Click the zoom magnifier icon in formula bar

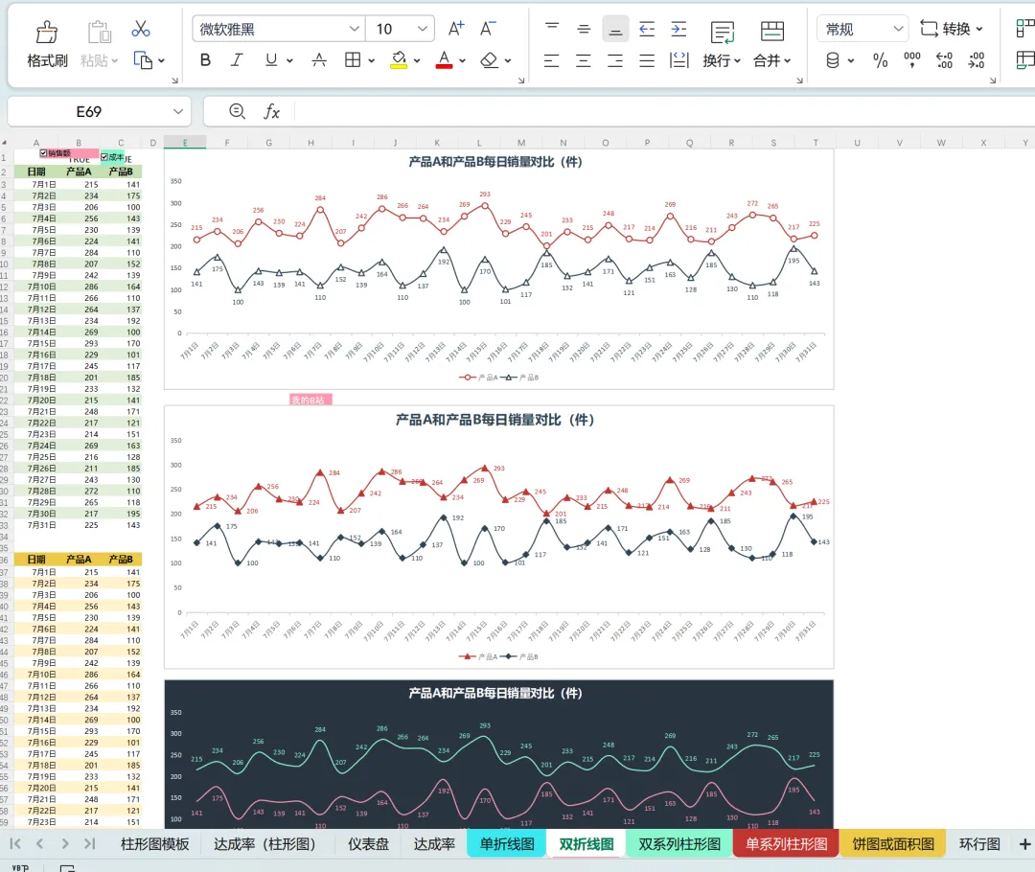pyautogui.click(x=237, y=111)
